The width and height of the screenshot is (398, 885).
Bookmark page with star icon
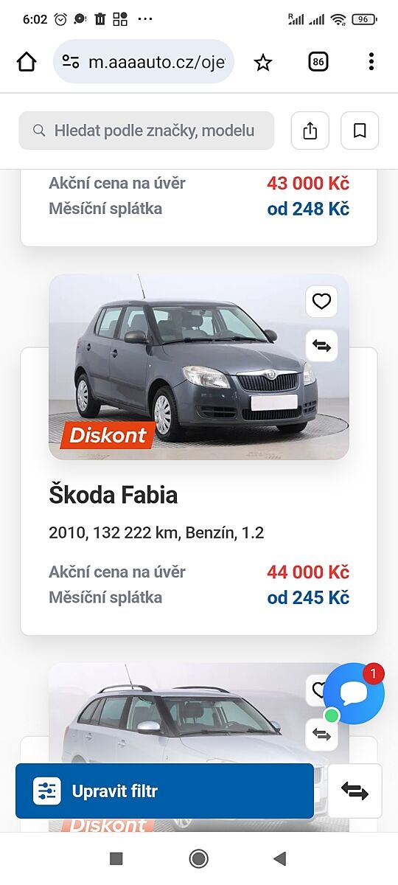click(263, 63)
